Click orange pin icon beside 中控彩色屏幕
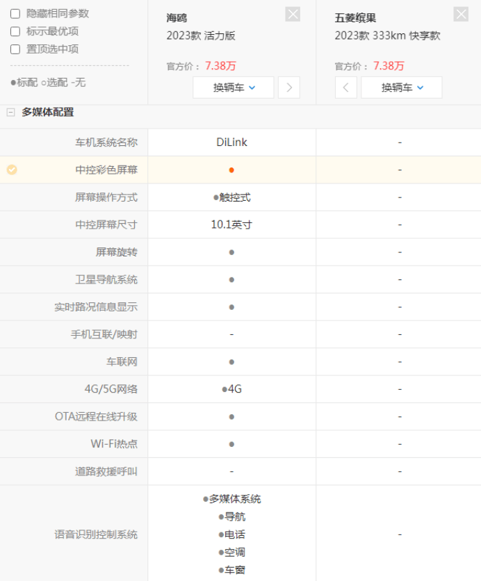 (x=12, y=170)
